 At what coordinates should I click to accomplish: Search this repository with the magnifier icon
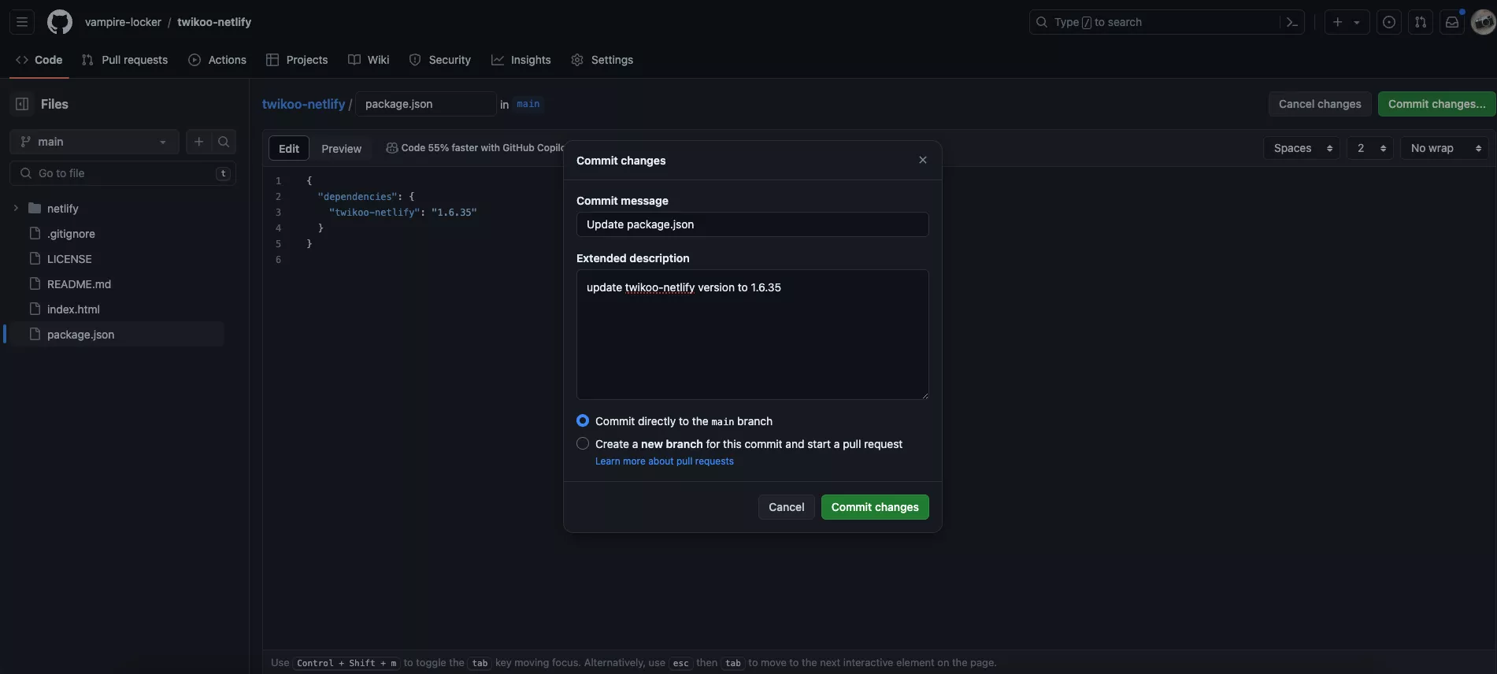click(224, 142)
